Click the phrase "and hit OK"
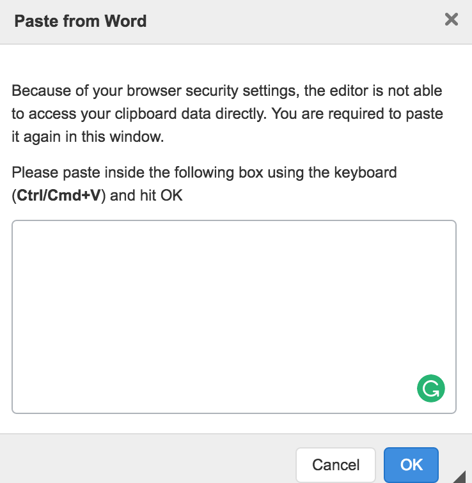 [148, 195]
